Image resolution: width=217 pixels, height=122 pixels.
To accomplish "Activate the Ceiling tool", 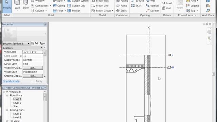I will pyautogui.click(x=59, y=6).
